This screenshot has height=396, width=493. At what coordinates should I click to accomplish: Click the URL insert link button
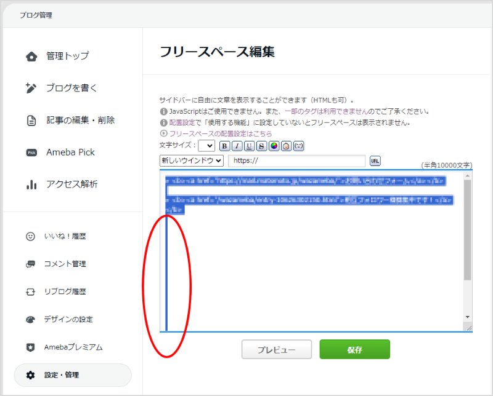tap(375, 160)
